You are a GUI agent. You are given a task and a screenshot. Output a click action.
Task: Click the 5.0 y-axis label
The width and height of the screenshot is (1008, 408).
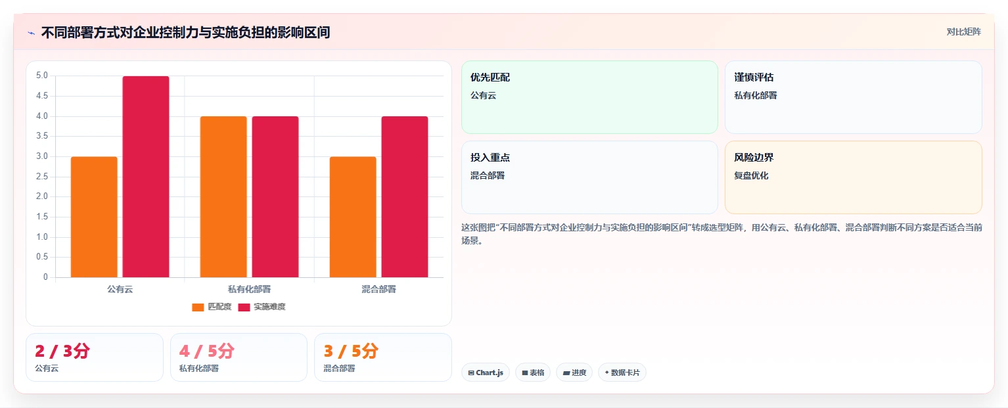[42, 76]
